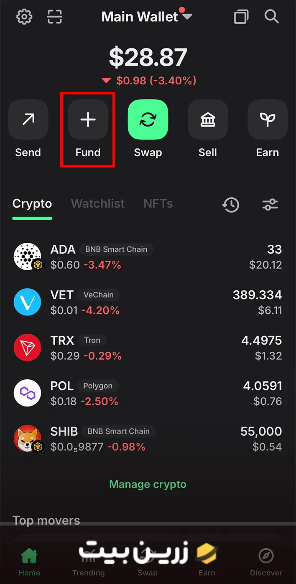Select the VET VeChain token

[148, 302]
